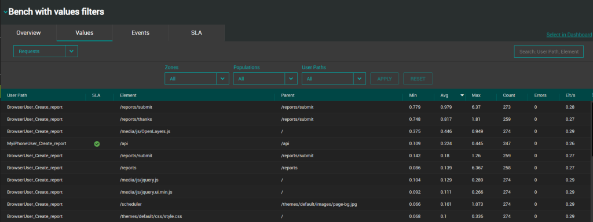This screenshot has width=593, height=222.
Task: Click the 0.817 average value
Action: click(x=446, y=119)
